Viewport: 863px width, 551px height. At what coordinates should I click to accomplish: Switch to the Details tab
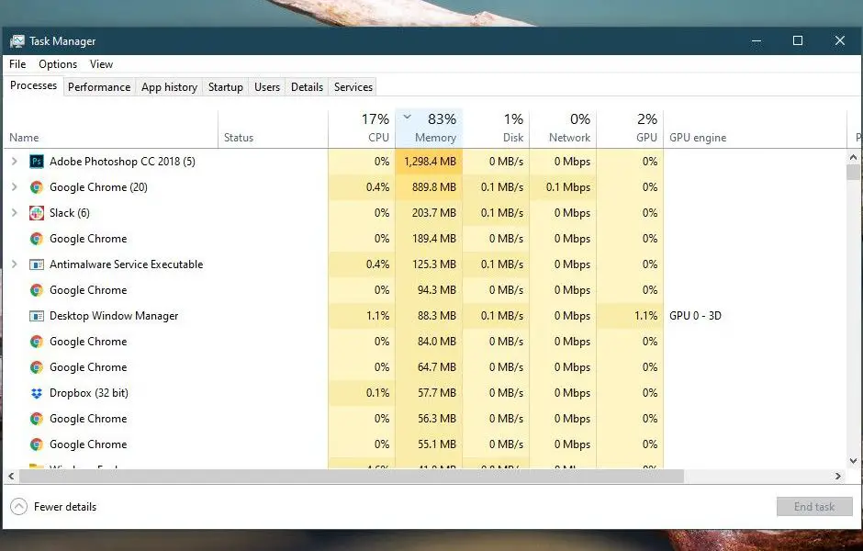point(308,87)
